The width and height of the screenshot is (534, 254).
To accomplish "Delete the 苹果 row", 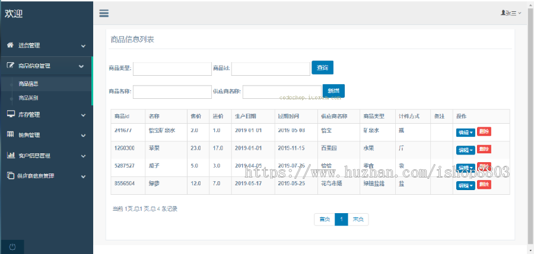I will [484, 149].
